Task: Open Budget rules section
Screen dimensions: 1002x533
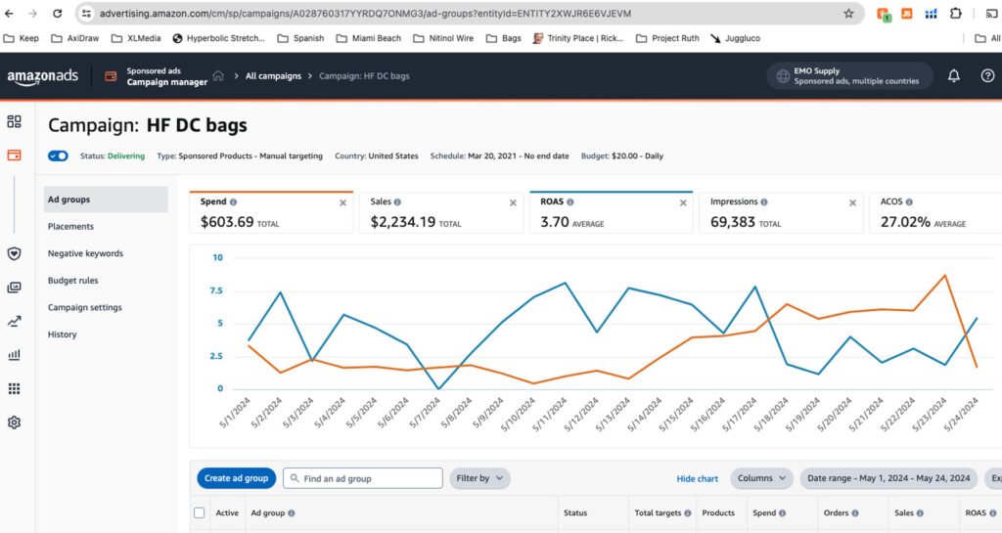Action: [72, 281]
